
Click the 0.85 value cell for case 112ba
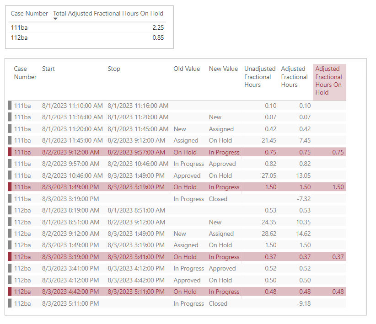tap(157, 37)
